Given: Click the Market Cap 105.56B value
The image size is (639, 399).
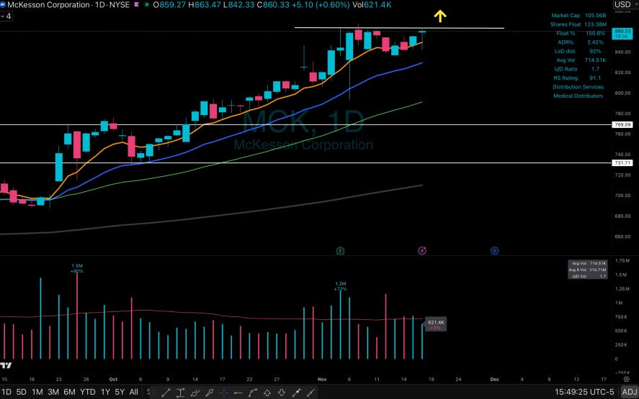Looking at the screenshot, I should [595, 15].
